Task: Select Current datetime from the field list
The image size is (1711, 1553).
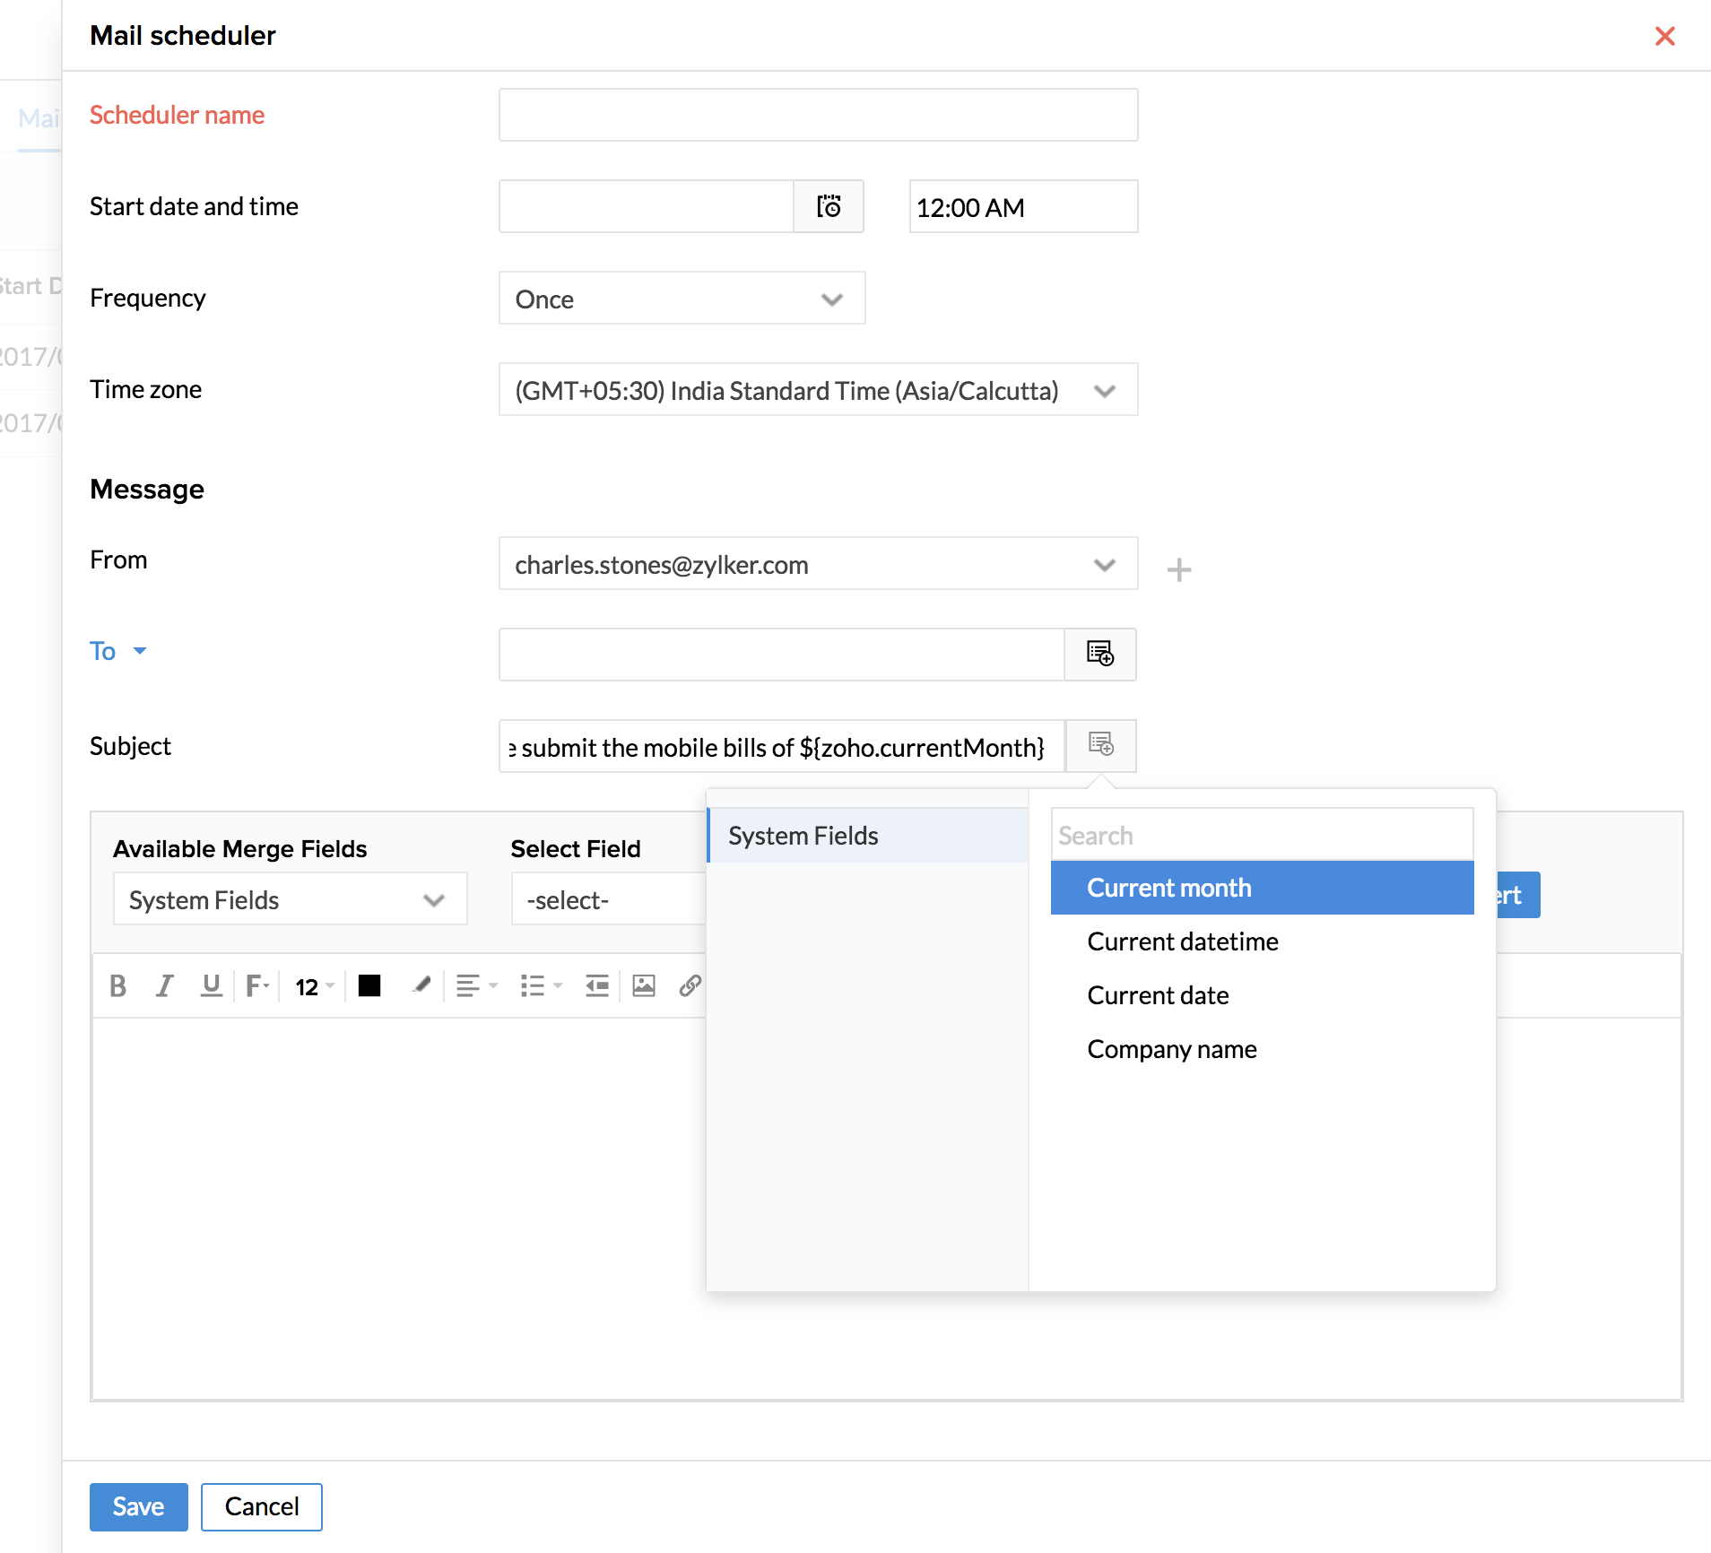Action: point(1183,941)
